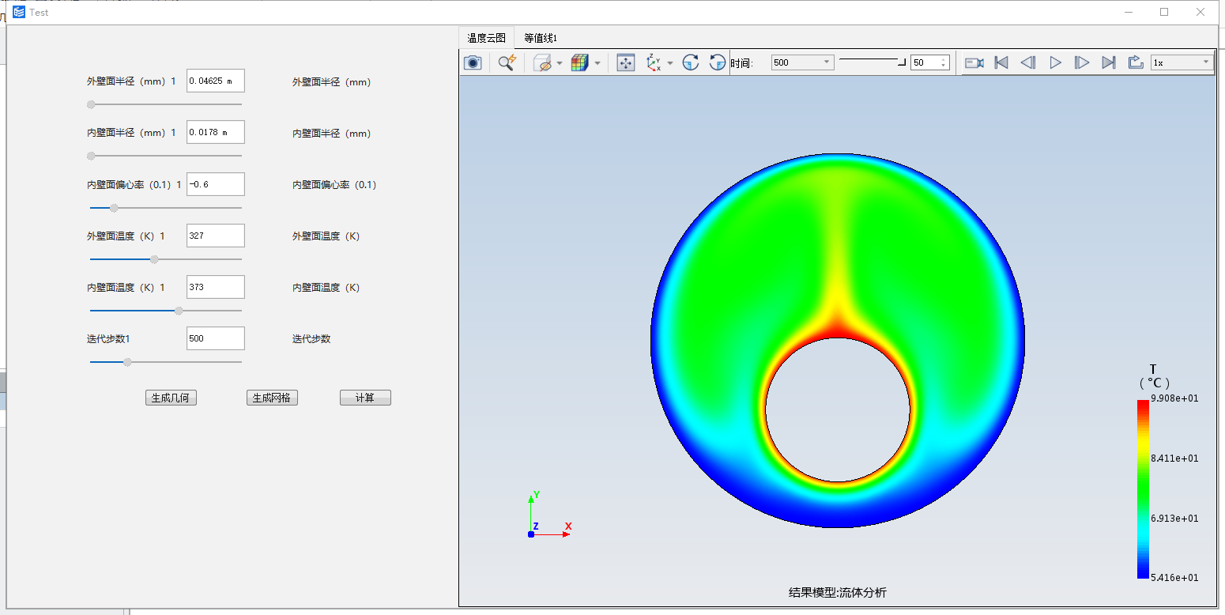The width and height of the screenshot is (1225, 615).
Task: Click the 内壁面温度 slider handle
Action: 179,311
